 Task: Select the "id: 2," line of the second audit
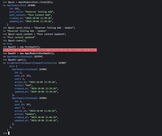pyautogui.click(x=18, y=101)
